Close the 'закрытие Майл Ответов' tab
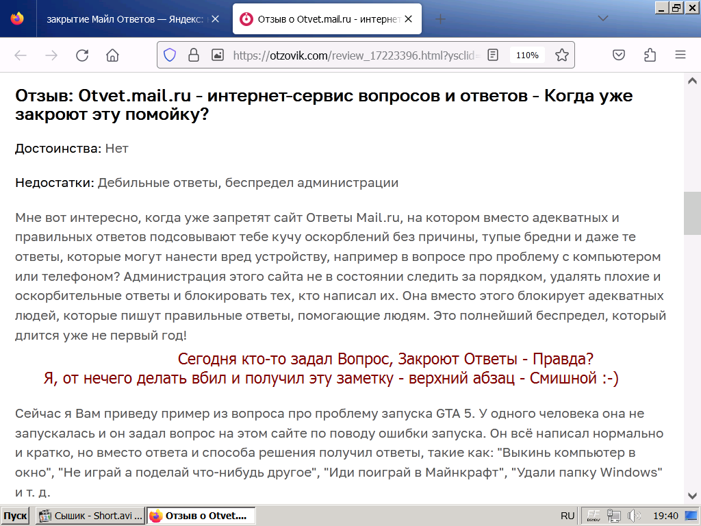The width and height of the screenshot is (701, 526). tap(215, 19)
